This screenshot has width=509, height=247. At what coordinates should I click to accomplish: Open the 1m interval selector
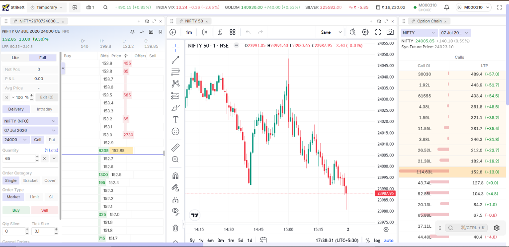pyautogui.click(x=188, y=32)
